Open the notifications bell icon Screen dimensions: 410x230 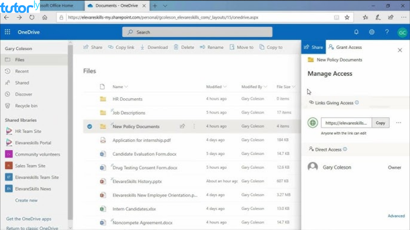coord(356,32)
